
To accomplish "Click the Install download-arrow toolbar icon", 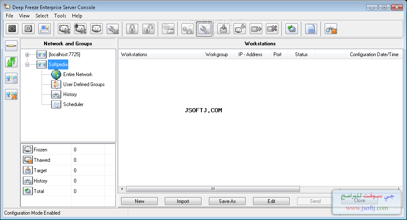I will [x=223, y=29].
